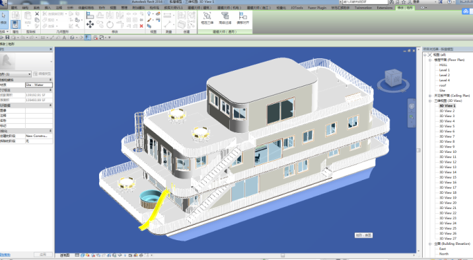Select the Offset tool
Image resolution: width=473 pixels, height=260 pixels.
(x=100, y=15)
